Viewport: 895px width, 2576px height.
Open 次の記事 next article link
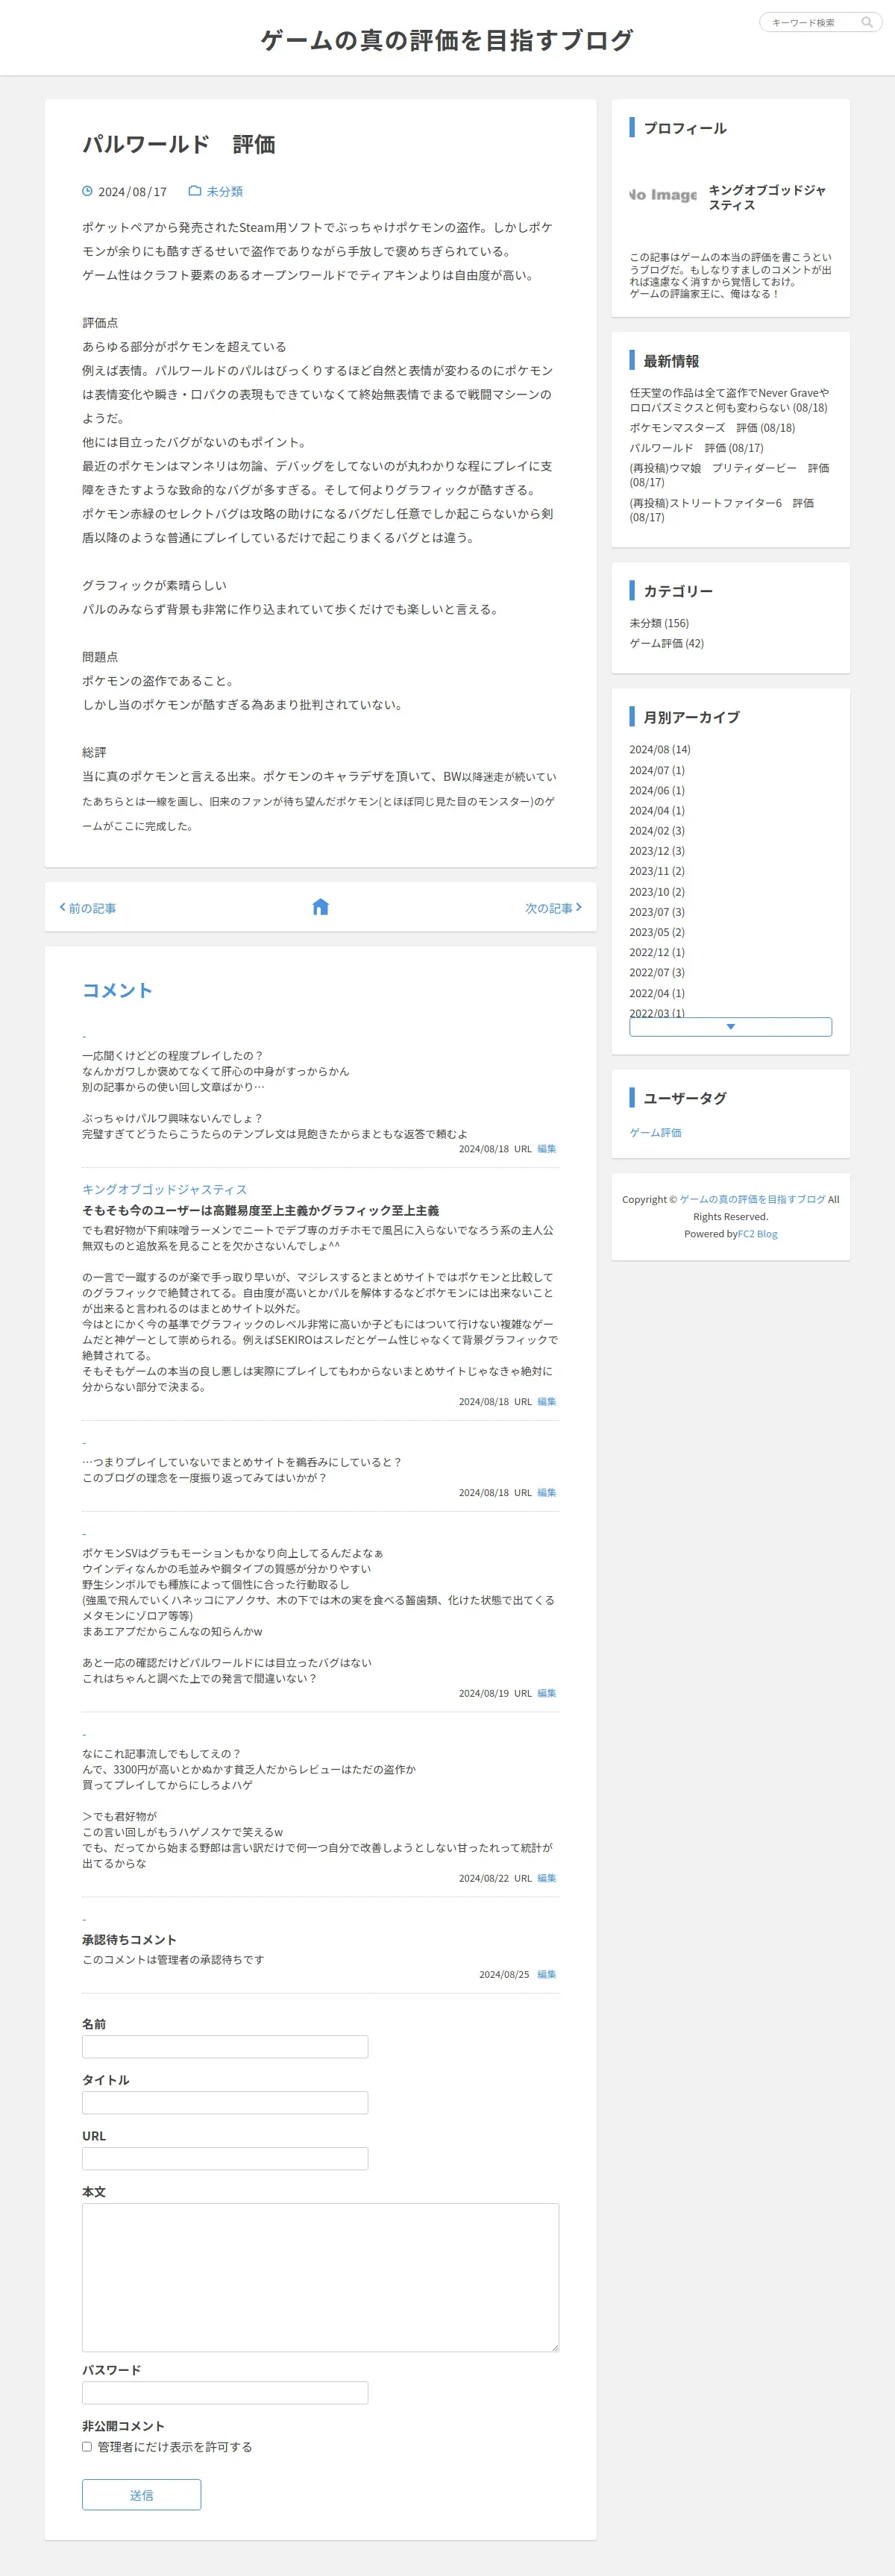point(553,908)
